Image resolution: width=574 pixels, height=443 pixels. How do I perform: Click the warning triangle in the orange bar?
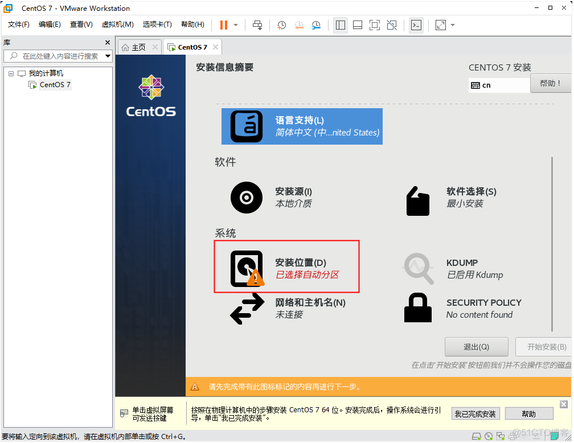tap(195, 387)
